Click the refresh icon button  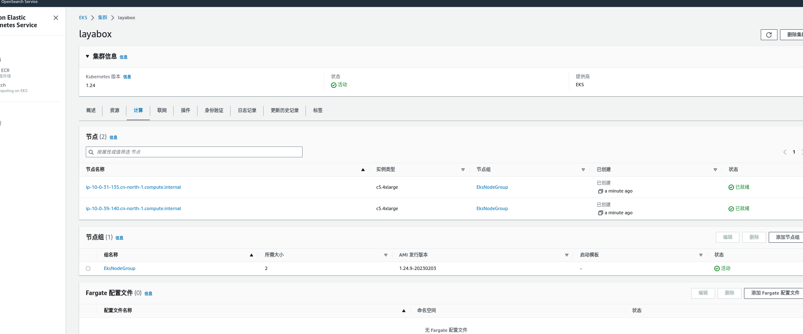pyautogui.click(x=769, y=35)
